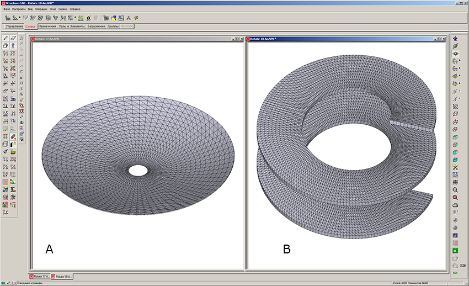The image size is (469, 286).
Task: Switch to the Назначения tab
Action: (x=47, y=27)
